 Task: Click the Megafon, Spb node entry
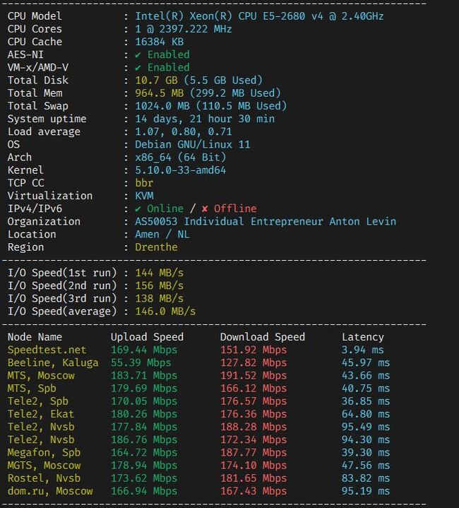pos(44,452)
